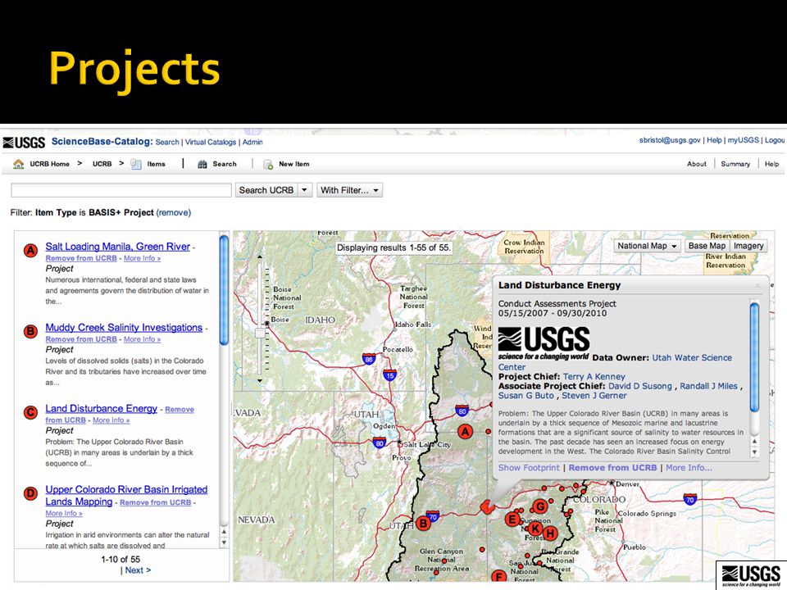
Task: Click the results list scroll down arrow
Action: point(224,542)
